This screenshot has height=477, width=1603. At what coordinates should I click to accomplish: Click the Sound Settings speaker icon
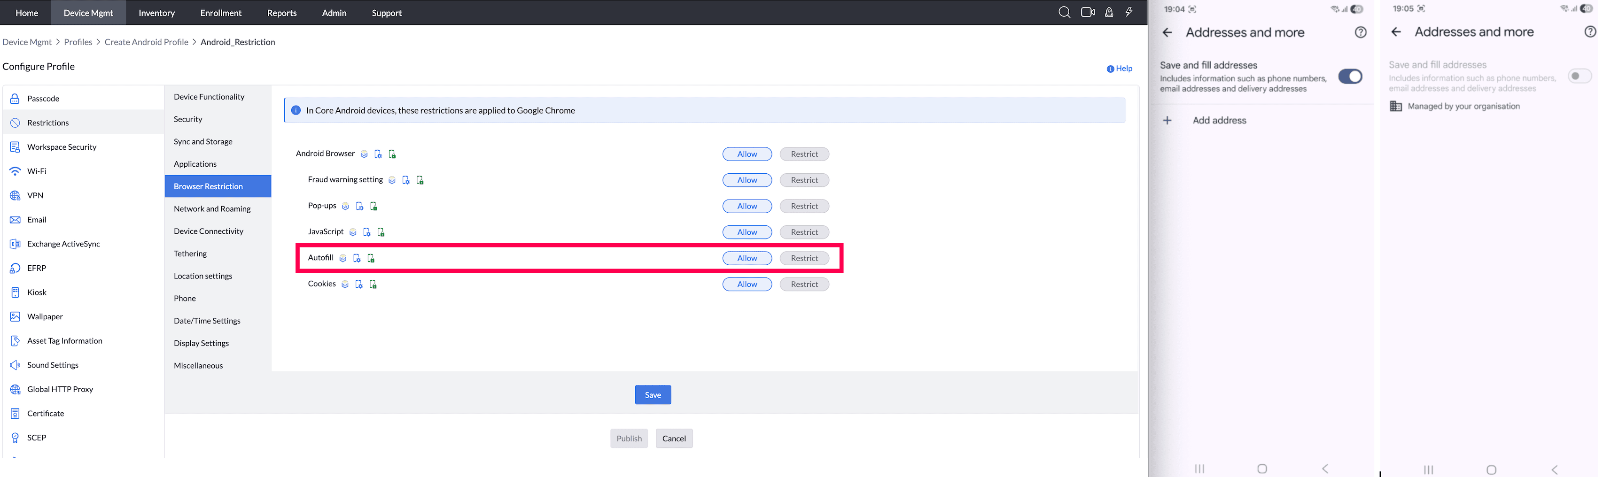[15, 365]
